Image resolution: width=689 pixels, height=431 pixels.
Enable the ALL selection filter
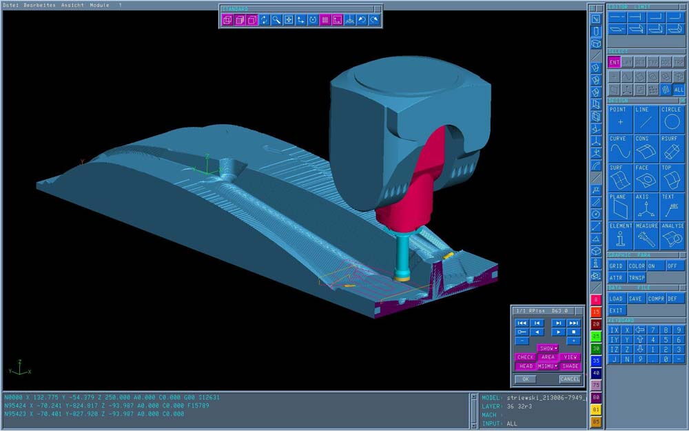679,90
